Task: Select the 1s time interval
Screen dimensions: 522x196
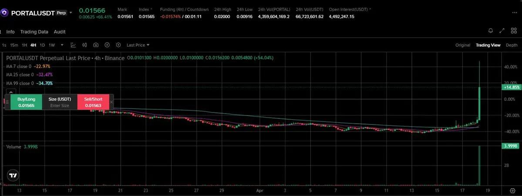Action: 4,45
